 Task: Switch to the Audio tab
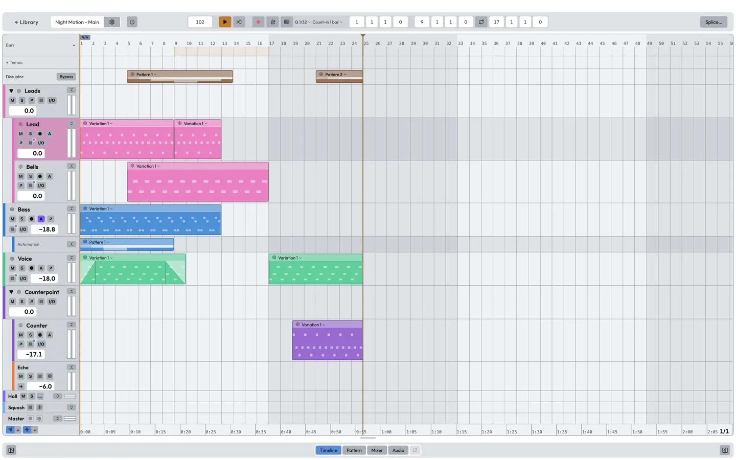[398, 450]
